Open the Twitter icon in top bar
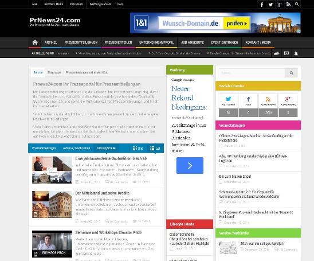314x261 pixels. (x=270, y=5)
